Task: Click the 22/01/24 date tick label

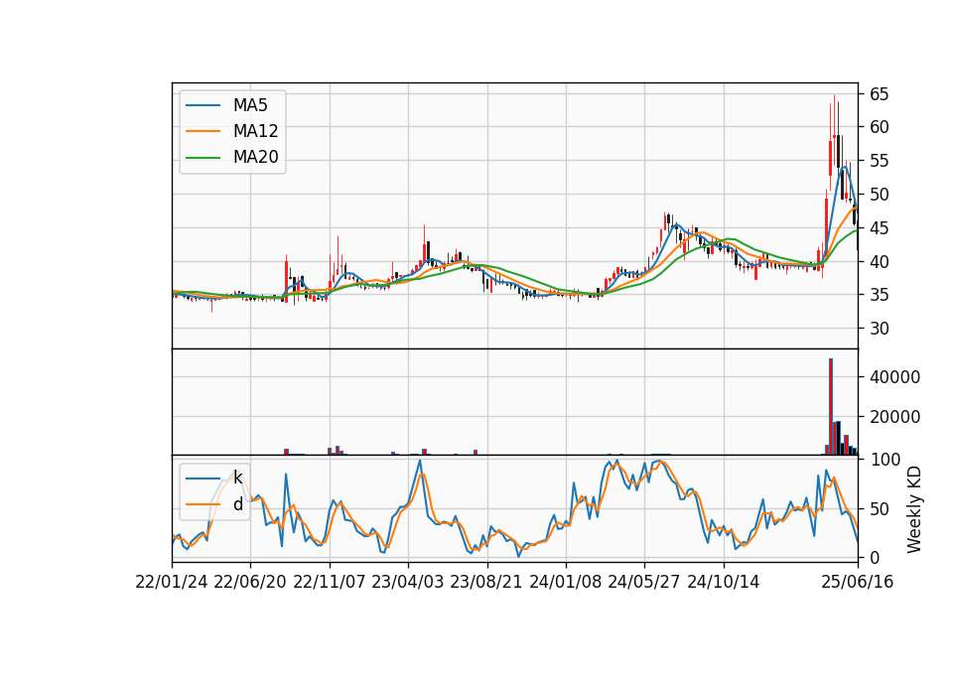Action: (x=172, y=583)
